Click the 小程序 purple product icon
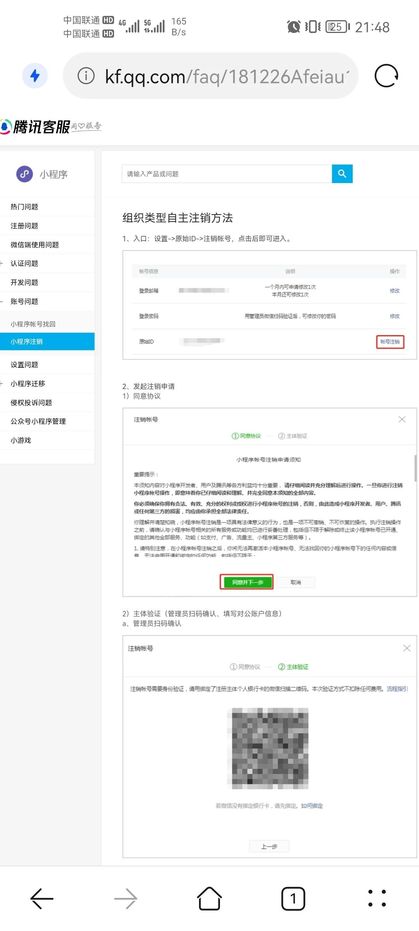This screenshot has width=419, height=931. 24,174
